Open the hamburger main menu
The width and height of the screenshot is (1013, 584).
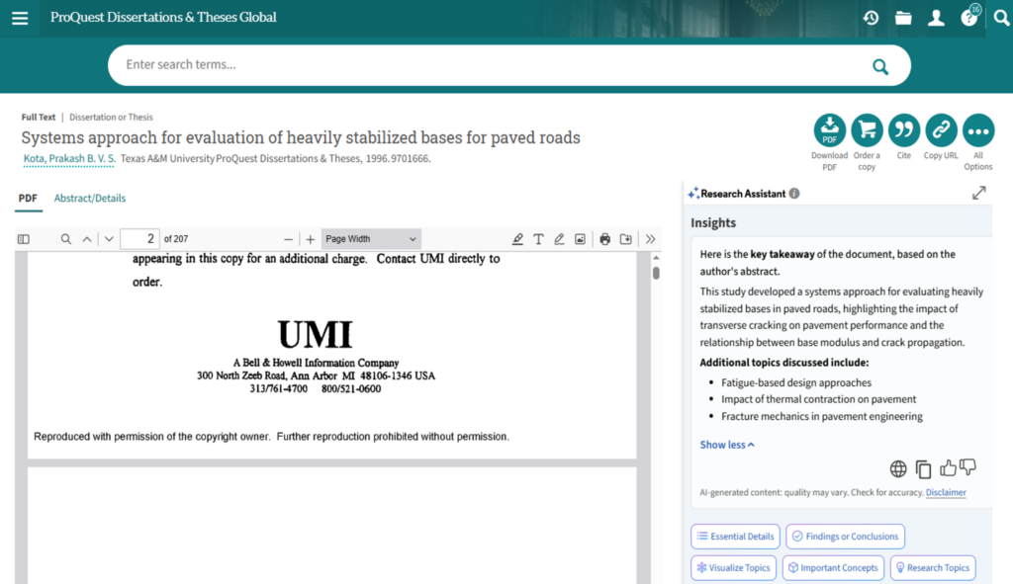(x=20, y=18)
